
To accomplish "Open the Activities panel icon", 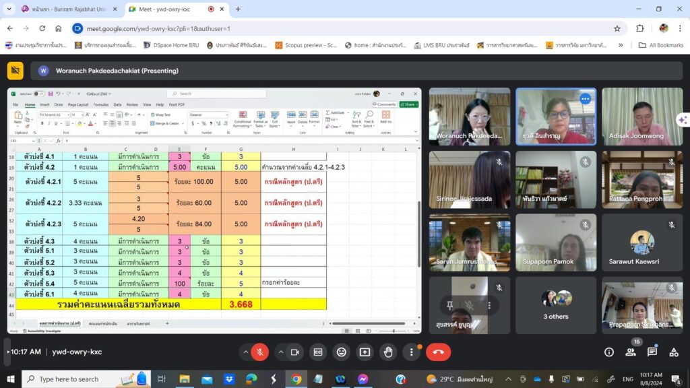I will click(674, 352).
